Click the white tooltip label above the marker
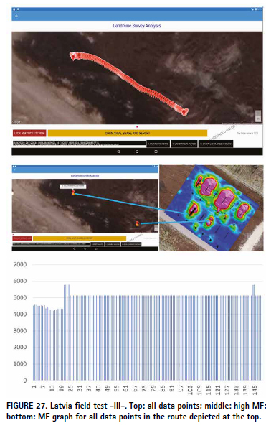The height and width of the screenshot is (428, 266). pos(73,187)
